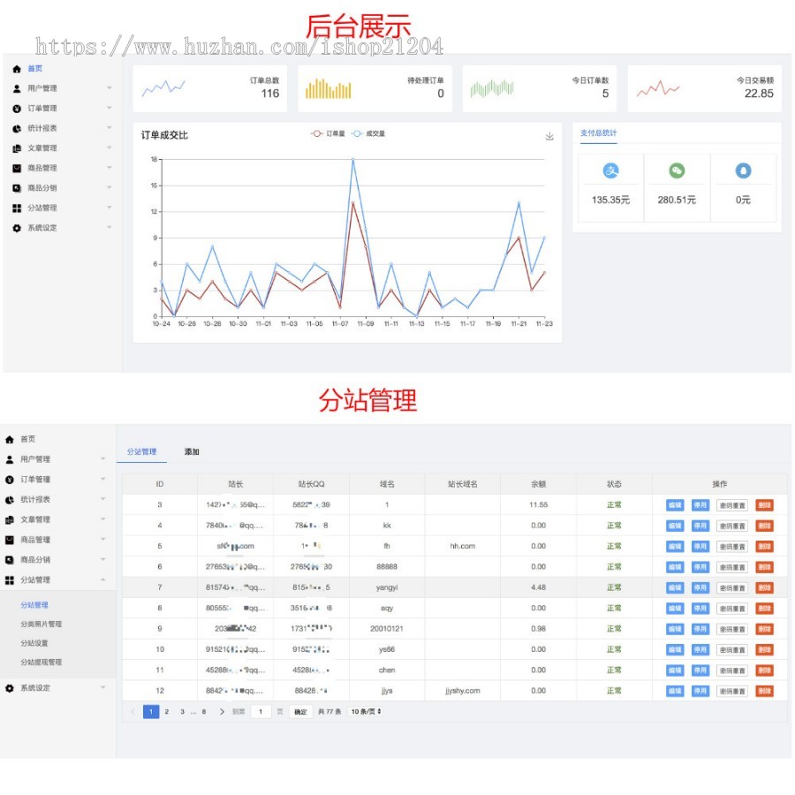Click the Alipay icon above 135.35元
The width and height of the screenshot is (795, 795).
(610, 171)
